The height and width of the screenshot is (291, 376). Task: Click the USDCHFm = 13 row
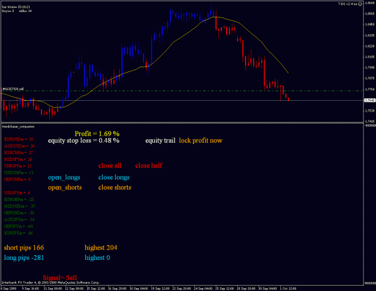tap(19, 173)
